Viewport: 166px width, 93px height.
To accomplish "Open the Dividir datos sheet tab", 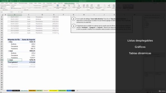I will [39, 91].
